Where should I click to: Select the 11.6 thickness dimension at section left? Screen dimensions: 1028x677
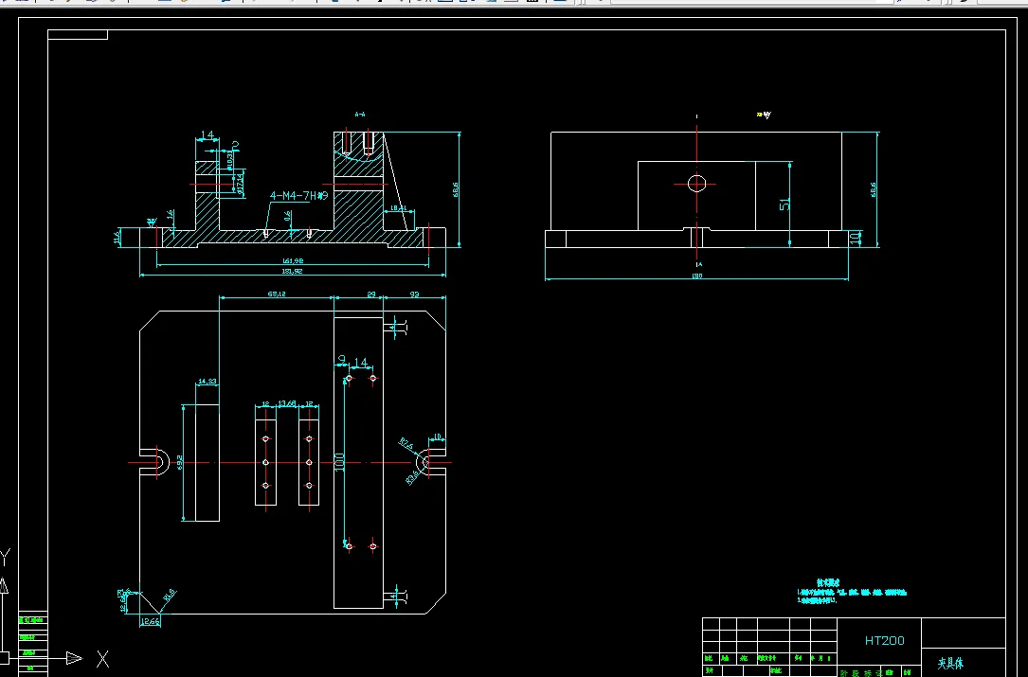click(x=118, y=238)
